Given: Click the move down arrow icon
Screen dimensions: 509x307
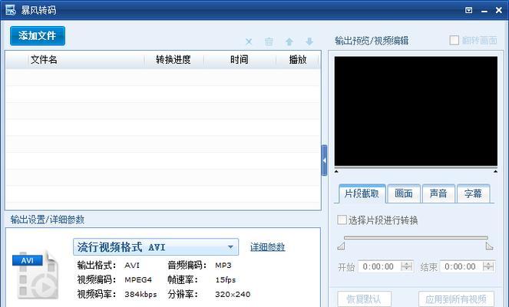Looking at the screenshot, I should pyautogui.click(x=309, y=41).
